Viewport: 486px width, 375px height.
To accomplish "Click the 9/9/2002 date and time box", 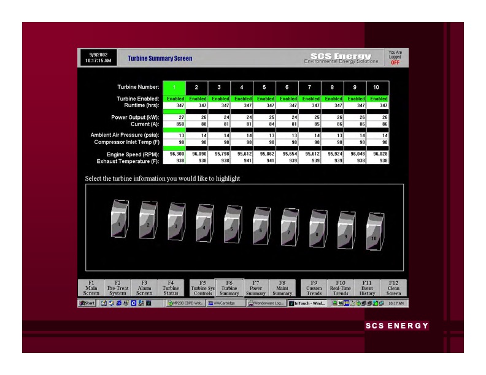I will tap(98, 58).
